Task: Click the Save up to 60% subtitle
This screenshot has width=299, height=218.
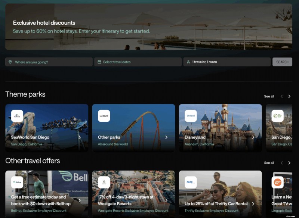Action: (81, 31)
